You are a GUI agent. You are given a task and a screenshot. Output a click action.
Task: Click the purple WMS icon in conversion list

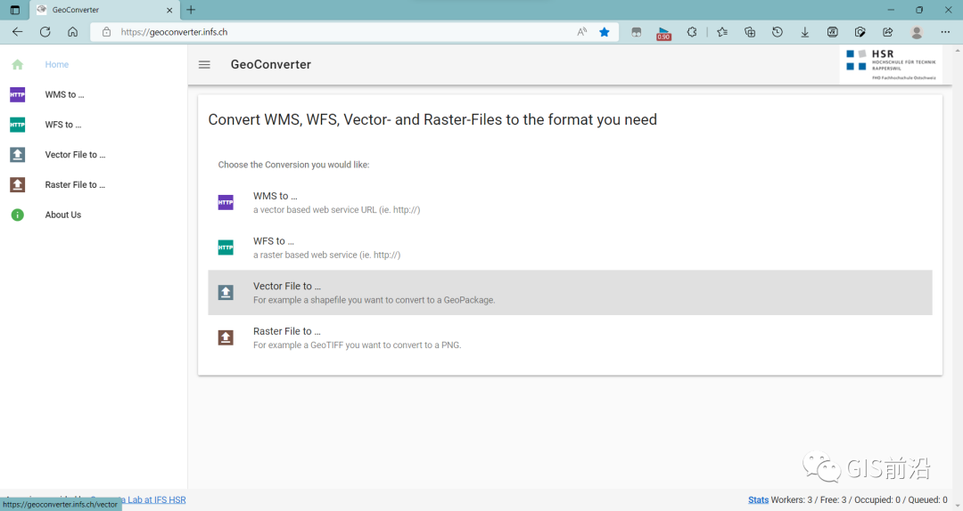point(226,202)
